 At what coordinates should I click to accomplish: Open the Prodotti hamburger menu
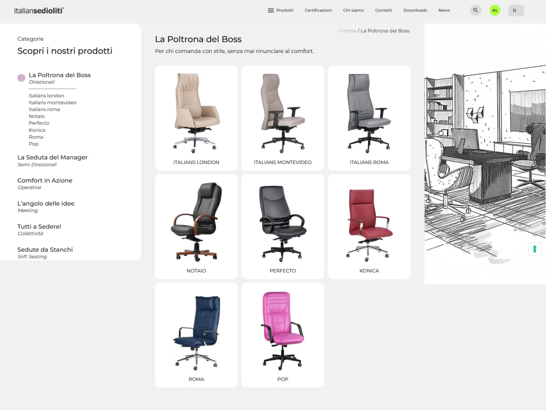pos(280,10)
